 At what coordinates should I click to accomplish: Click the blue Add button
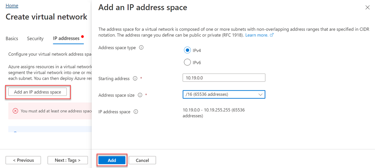tap(112, 160)
